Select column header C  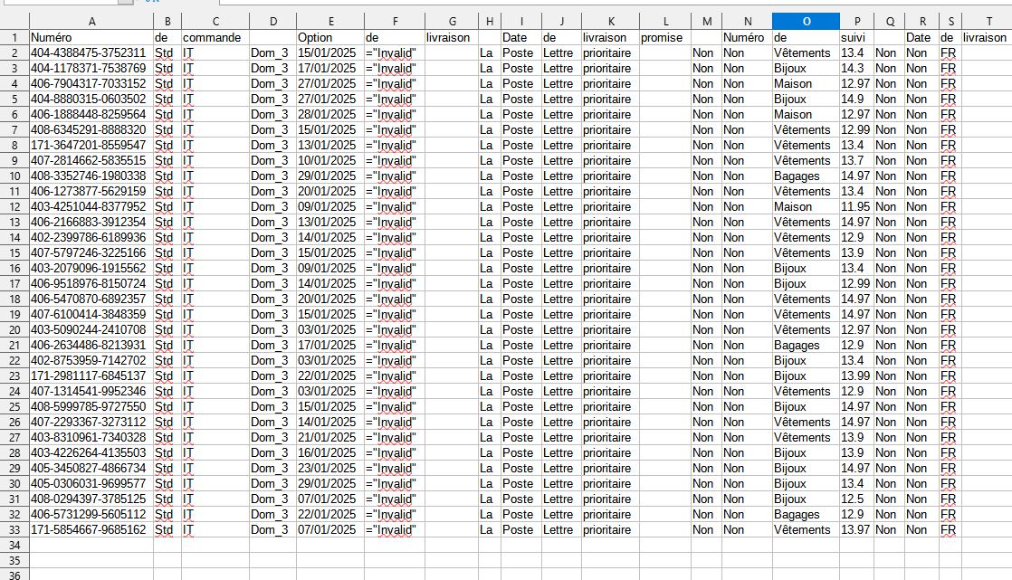[x=215, y=22]
